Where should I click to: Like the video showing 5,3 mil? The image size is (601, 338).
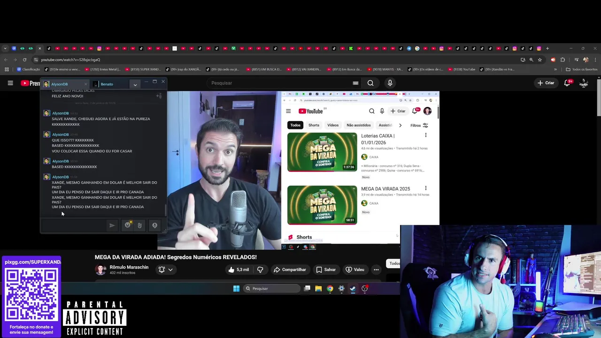[239, 269]
